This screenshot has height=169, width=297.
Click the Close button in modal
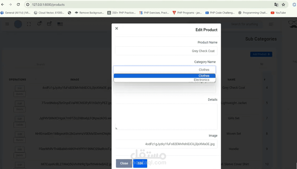pyautogui.click(x=124, y=163)
